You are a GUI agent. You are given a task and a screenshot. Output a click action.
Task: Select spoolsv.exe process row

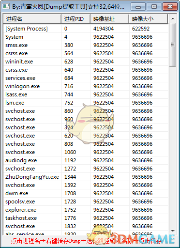coord(86,201)
